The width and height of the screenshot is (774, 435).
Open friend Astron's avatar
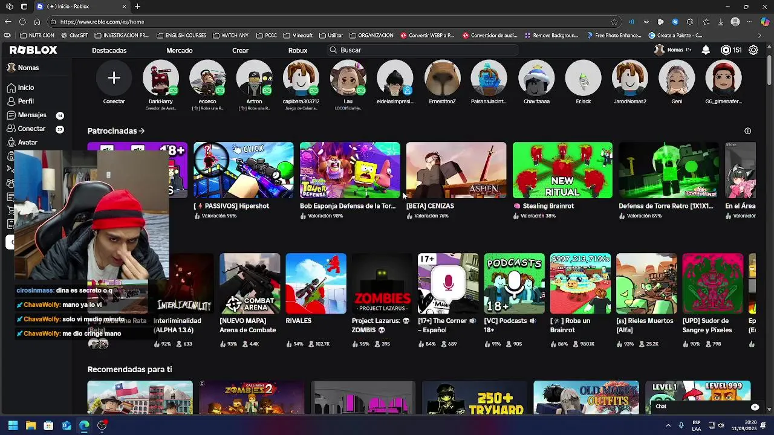(x=254, y=78)
